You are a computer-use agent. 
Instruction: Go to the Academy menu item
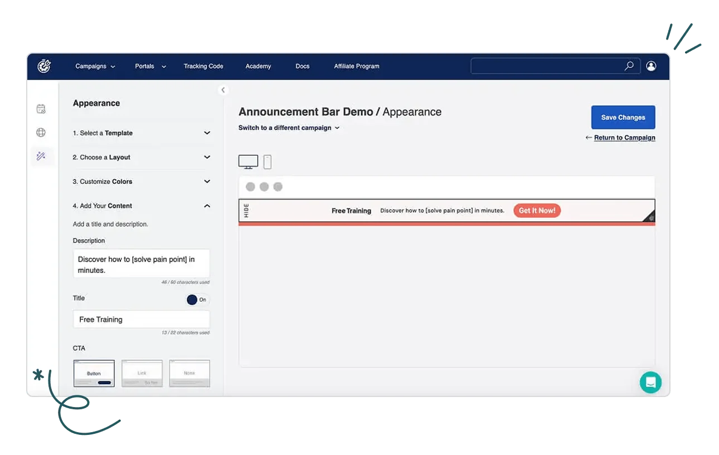258,66
